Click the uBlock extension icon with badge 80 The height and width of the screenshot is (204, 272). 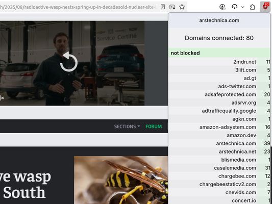pos(265,7)
